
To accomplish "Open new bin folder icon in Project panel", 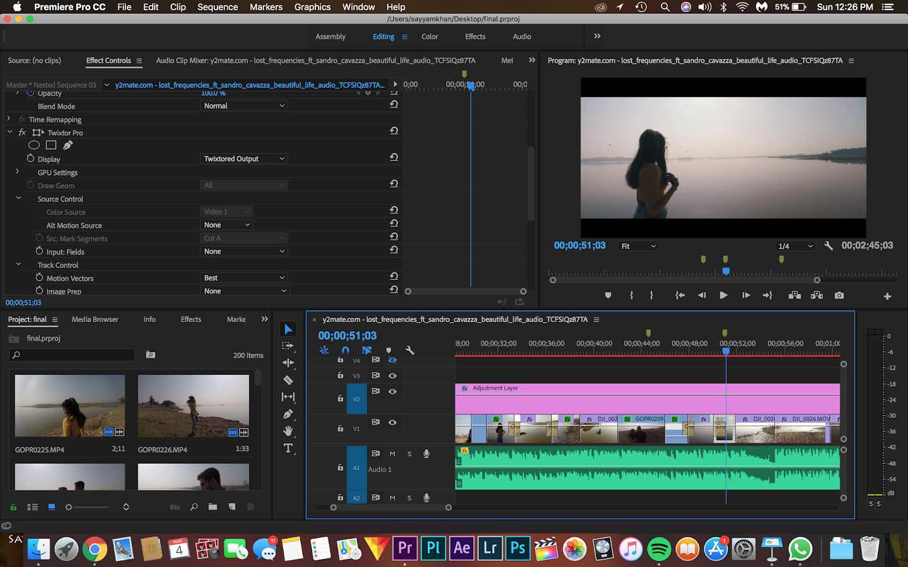I will click(x=213, y=507).
